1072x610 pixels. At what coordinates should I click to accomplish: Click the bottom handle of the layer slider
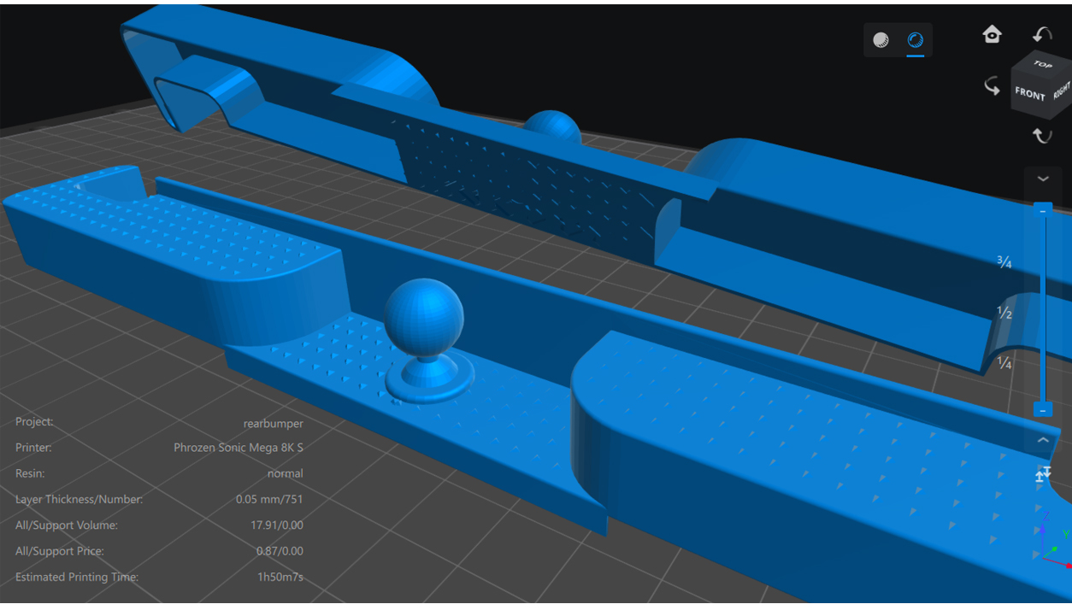click(x=1042, y=410)
